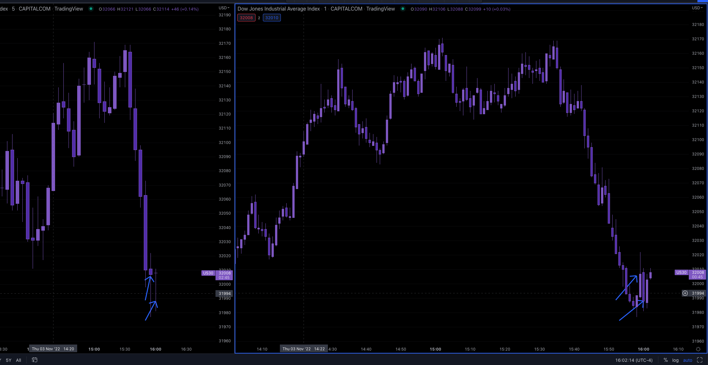The width and height of the screenshot is (708, 365).
Task: Click the spread value 2 between bid and ask
Action: coord(259,18)
